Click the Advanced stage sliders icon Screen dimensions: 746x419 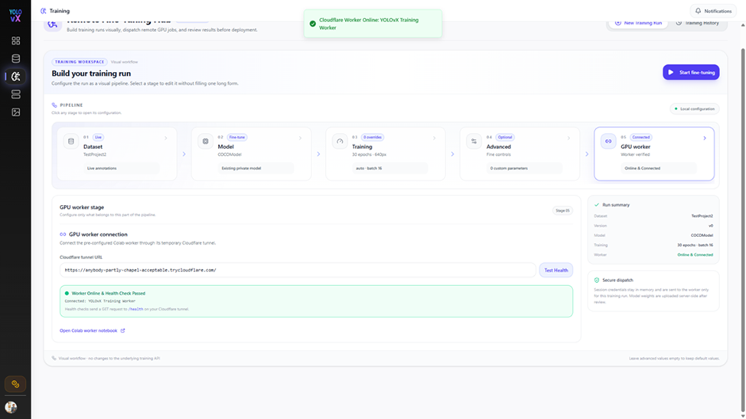click(x=474, y=141)
